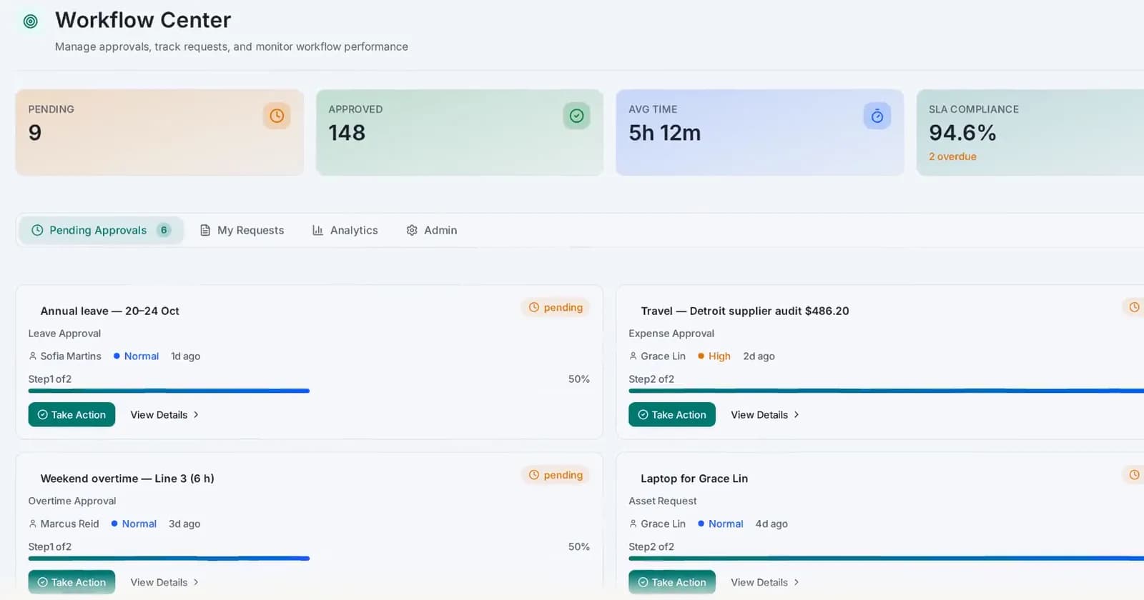View Details of the Weekend overtime request
Screen dimensions: 1144x600
click(164, 582)
